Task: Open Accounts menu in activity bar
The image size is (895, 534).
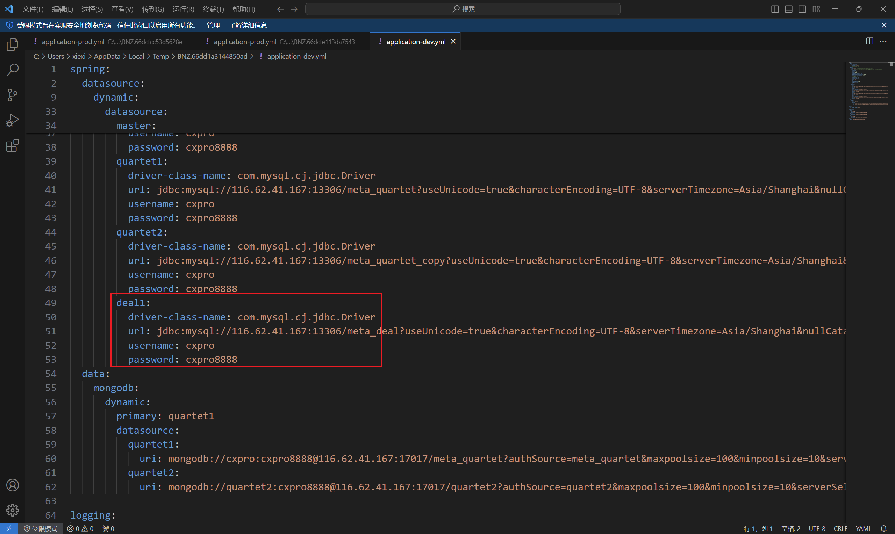Action: click(13, 485)
